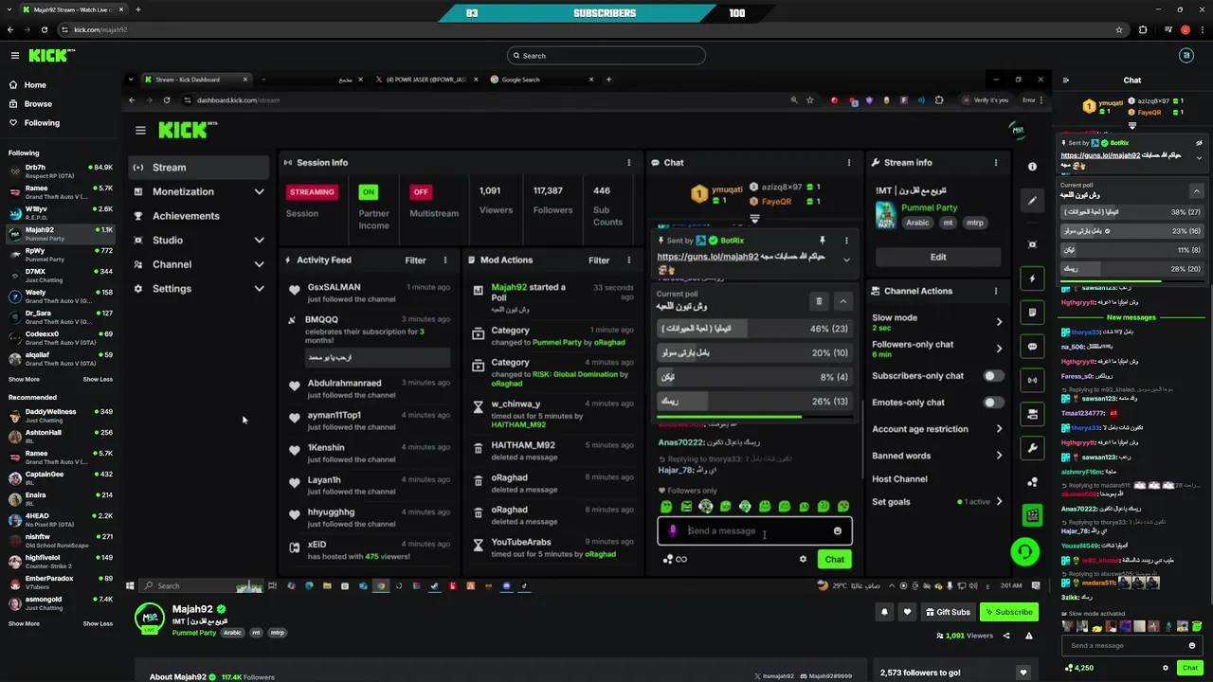Viewport: 1213px width, 682px height.
Task: Open the info icon in the dashboard right sidebar
Action: (x=1032, y=167)
